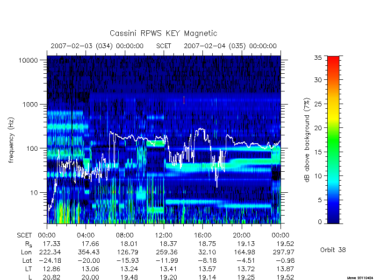374x280 pixels.
Task: Click the Lon value 32.10
Action: pyautogui.click(x=207, y=252)
